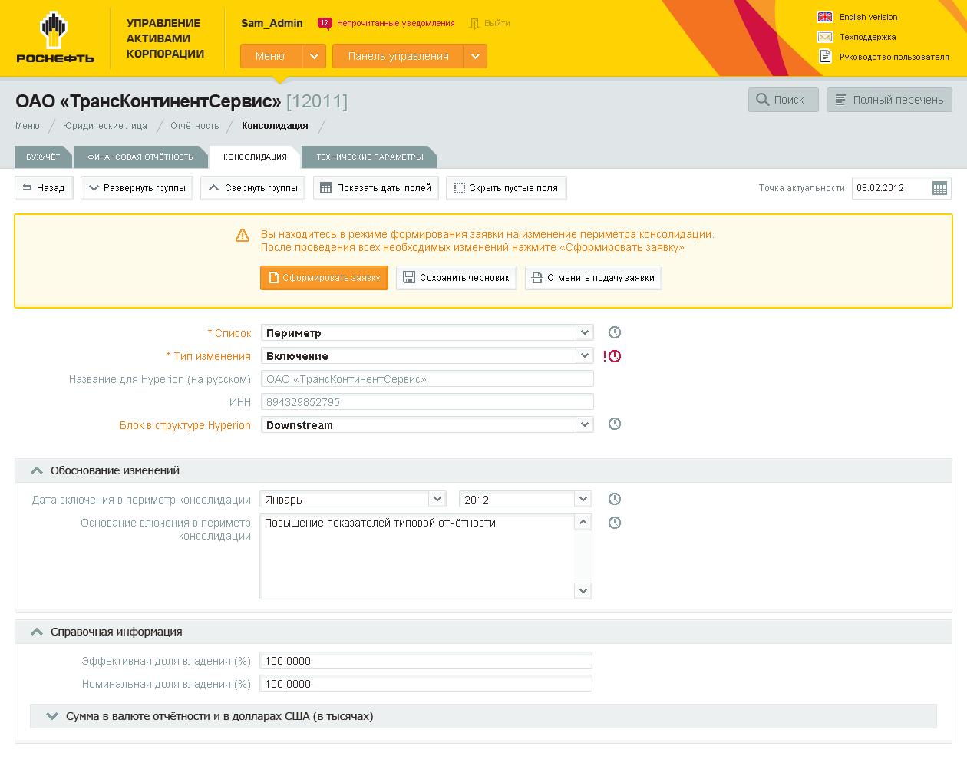Screen dimensions: 967x766
Task: Click textarea scrollbar up arrow
Action: click(583, 523)
